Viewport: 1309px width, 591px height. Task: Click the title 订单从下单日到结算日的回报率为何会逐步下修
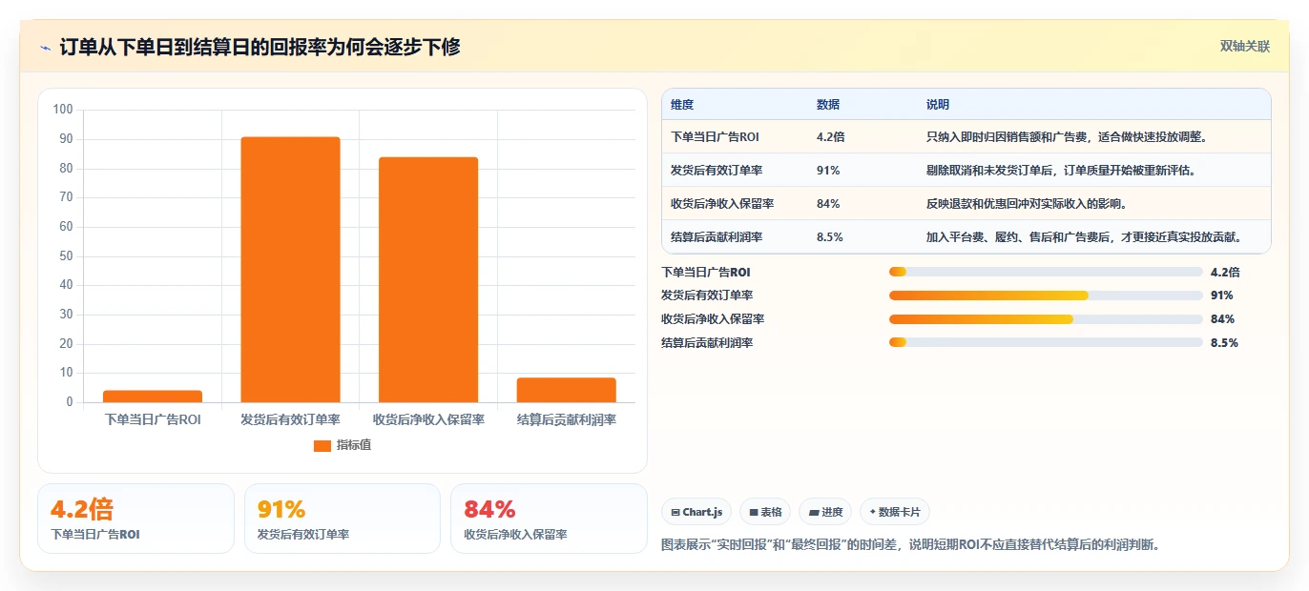pos(260,47)
